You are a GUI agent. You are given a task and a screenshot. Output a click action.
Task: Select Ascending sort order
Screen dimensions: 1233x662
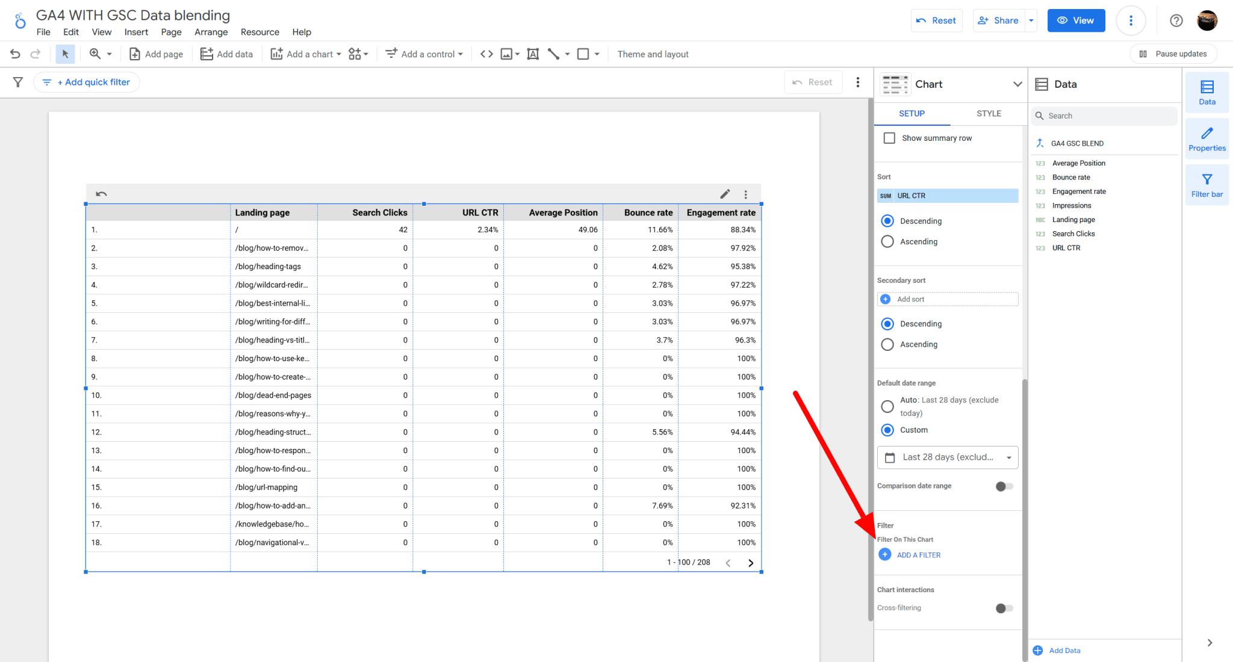coord(887,241)
